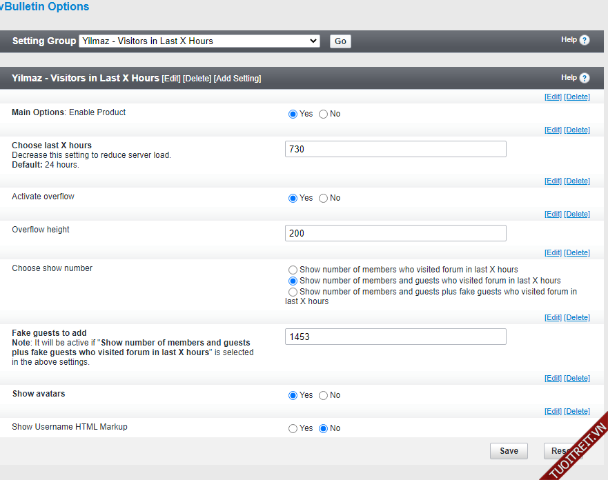Focus the Fake guests to add field
Screen dimensions: 608x480
tap(395, 337)
